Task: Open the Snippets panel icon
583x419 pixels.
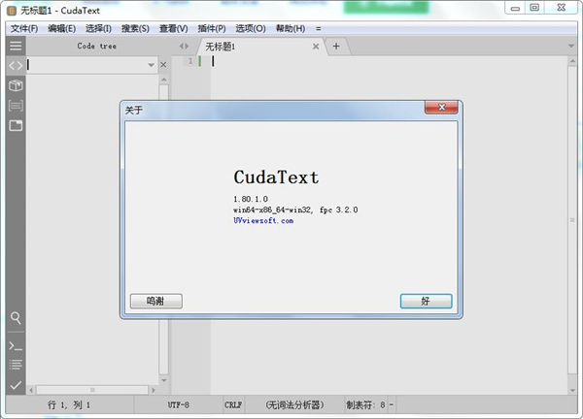Action: [16, 106]
